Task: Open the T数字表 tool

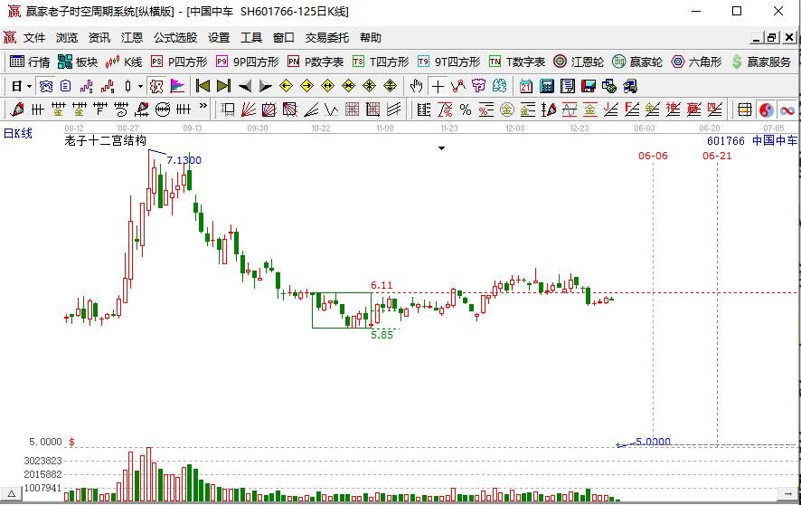Action: (517, 62)
